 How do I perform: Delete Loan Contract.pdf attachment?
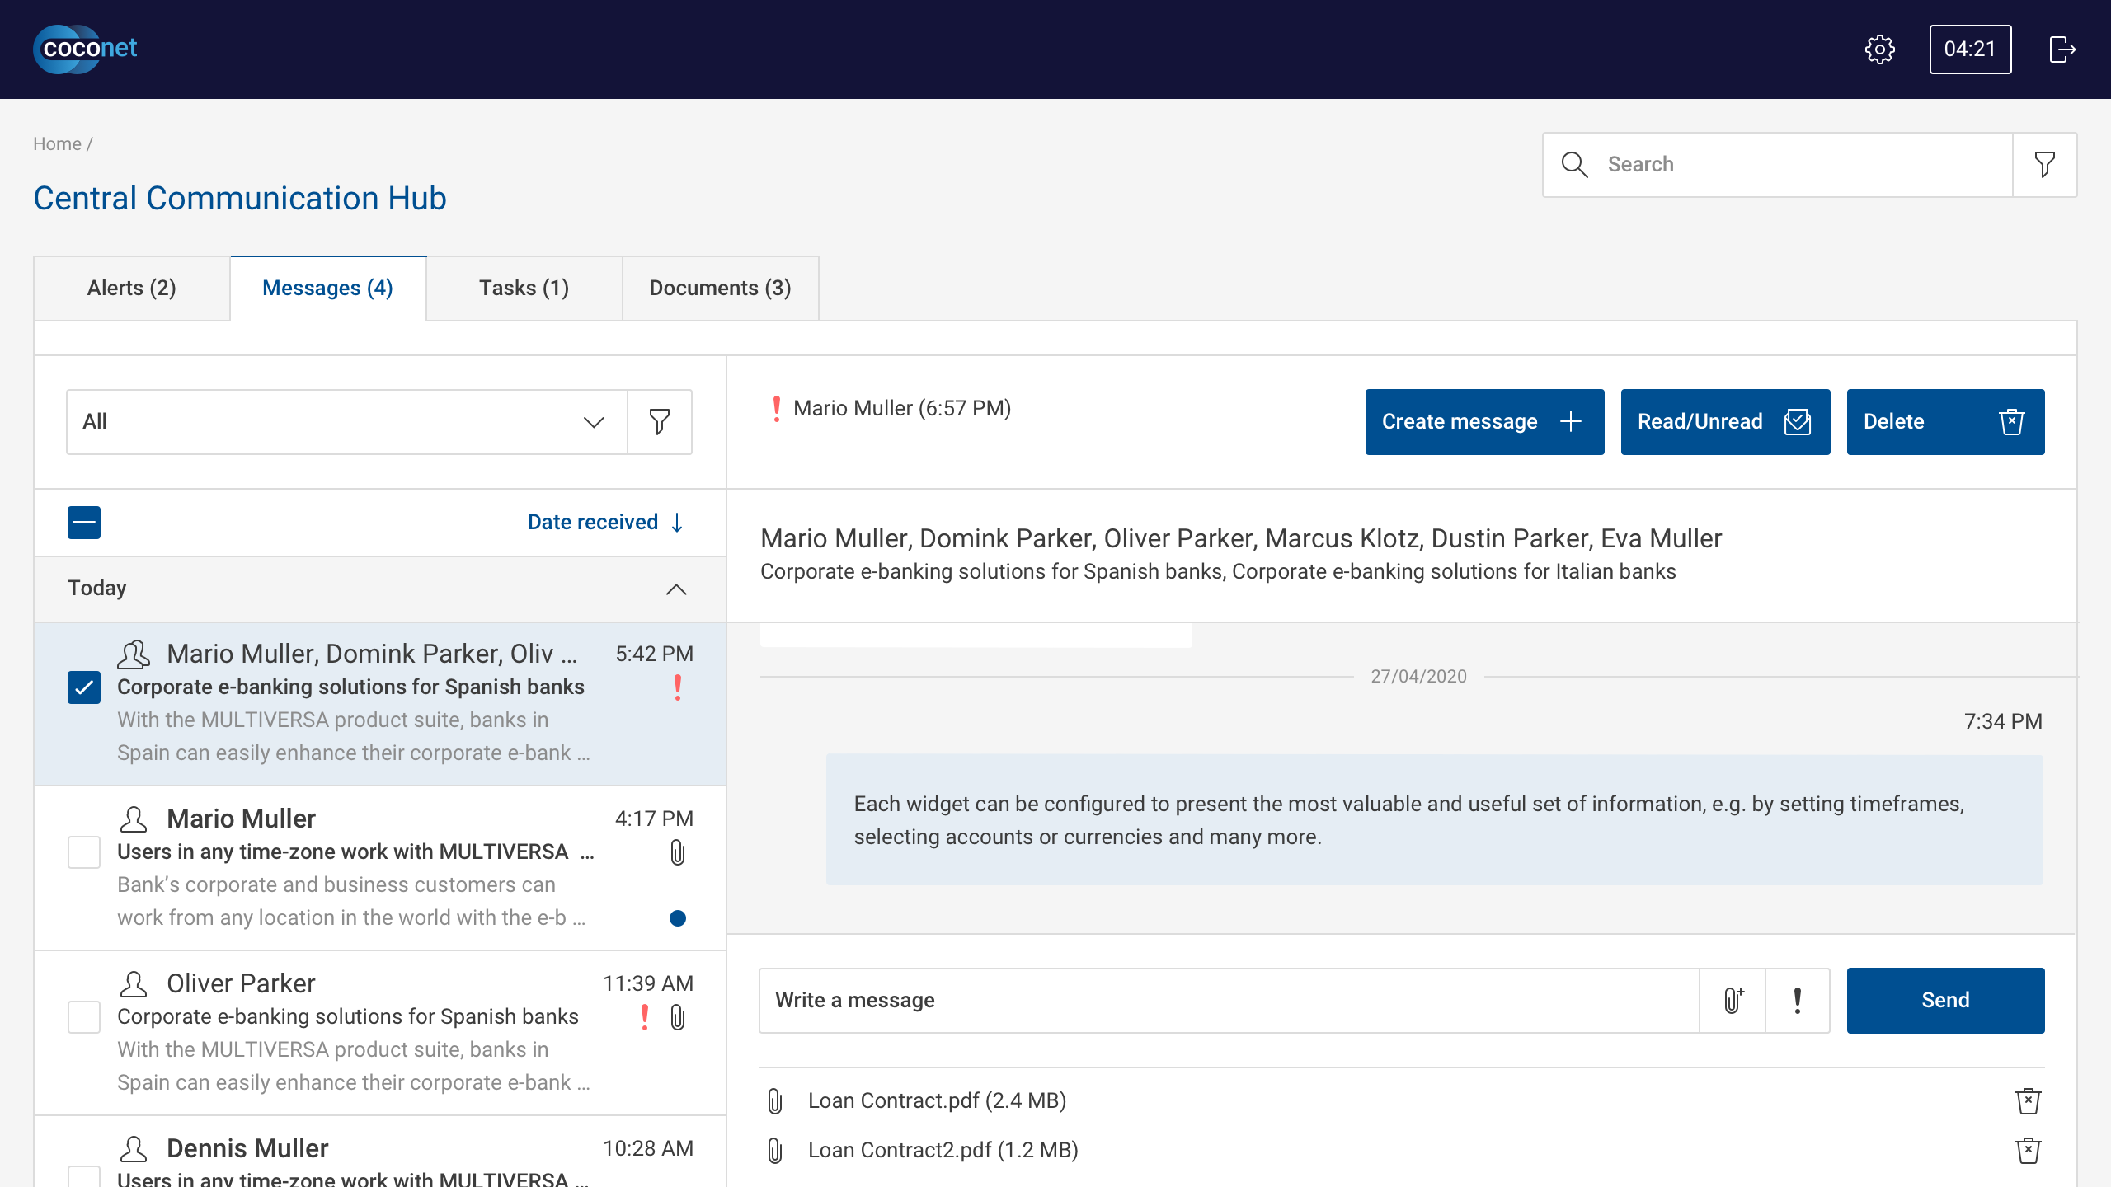point(2028,1100)
